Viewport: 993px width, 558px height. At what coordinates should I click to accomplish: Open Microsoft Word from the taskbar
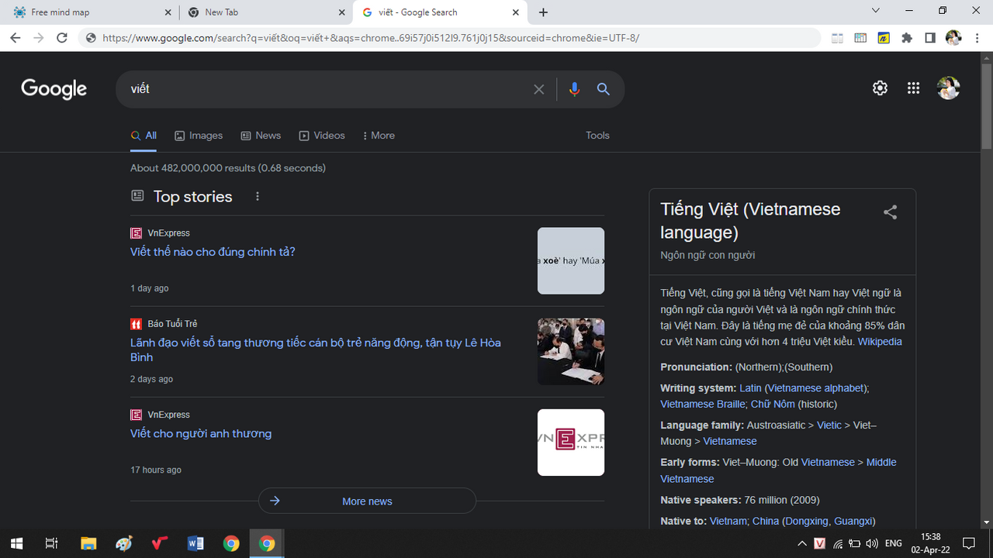click(195, 543)
